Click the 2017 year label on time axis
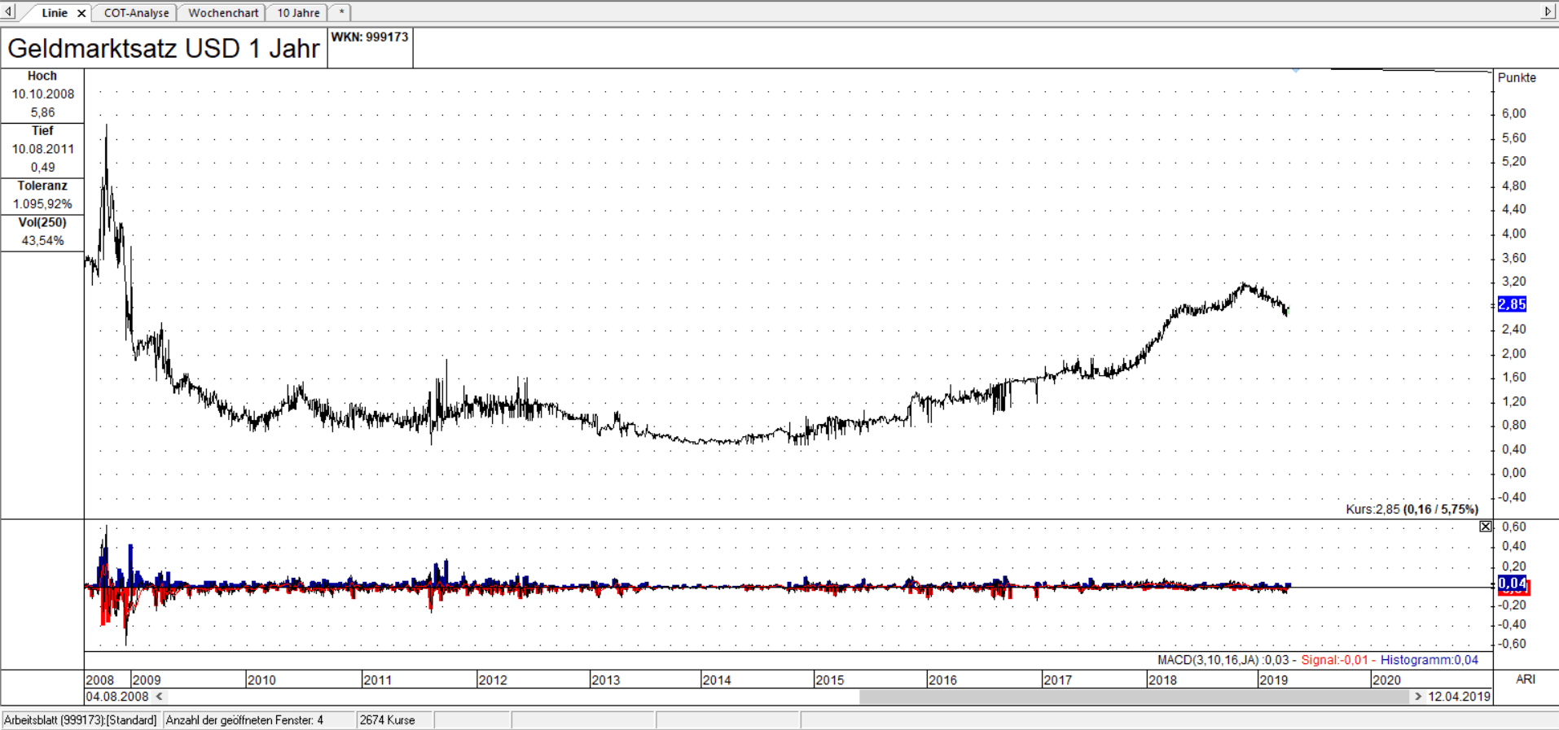1559x730 pixels. pos(1057,680)
